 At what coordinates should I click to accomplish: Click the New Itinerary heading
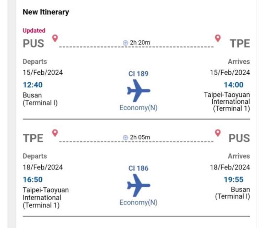click(x=46, y=12)
